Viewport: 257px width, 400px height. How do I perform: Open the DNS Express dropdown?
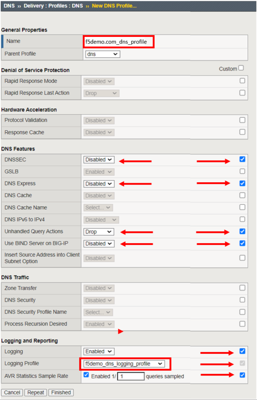(98, 183)
